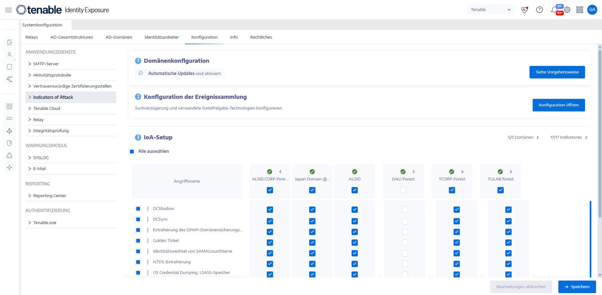602x295 pixels.
Task: Click the Konfiguration öffnen button
Action: [x=558, y=105]
